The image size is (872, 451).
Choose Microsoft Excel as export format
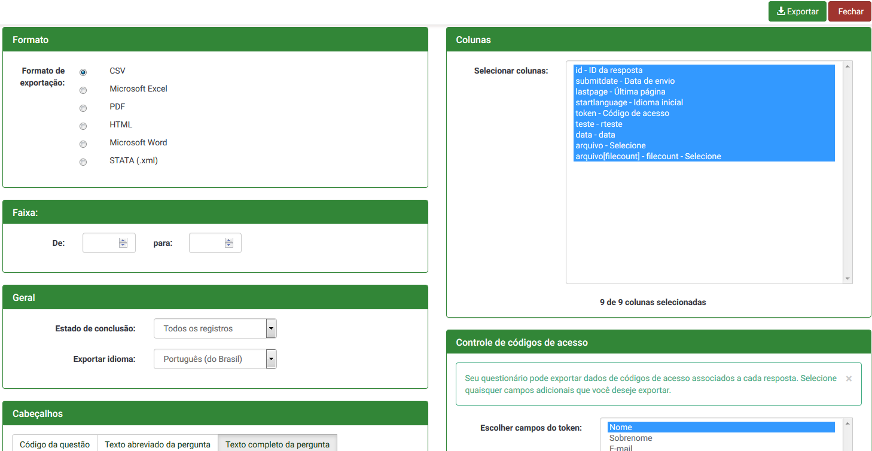[x=83, y=90]
